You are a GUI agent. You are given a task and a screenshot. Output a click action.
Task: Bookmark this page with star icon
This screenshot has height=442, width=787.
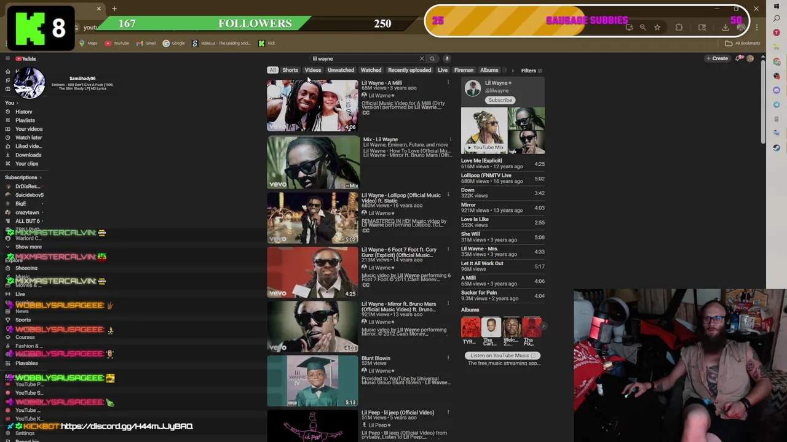(657, 28)
